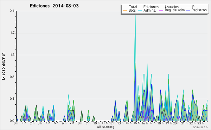Click the '2 h' hour label
Screen dimensions: 211x130
point(32,123)
